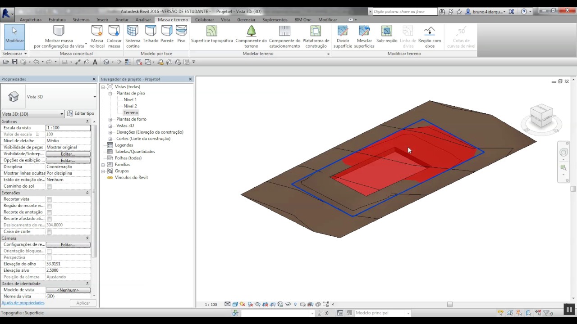Viewport: 577px width, 324px height.
Task: Click the undo arrow in quick access toolbar
Action: tap(36, 62)
